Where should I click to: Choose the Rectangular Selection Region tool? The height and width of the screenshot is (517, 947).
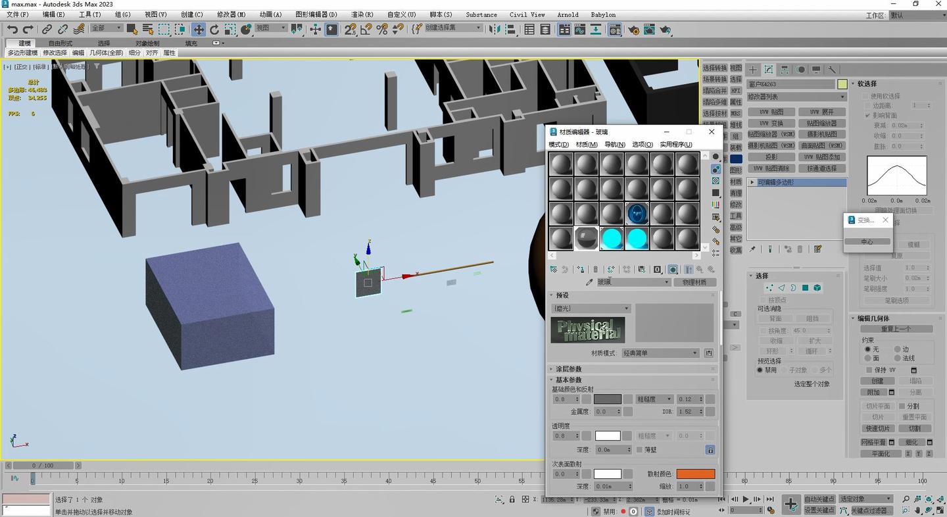click(164, 29)
